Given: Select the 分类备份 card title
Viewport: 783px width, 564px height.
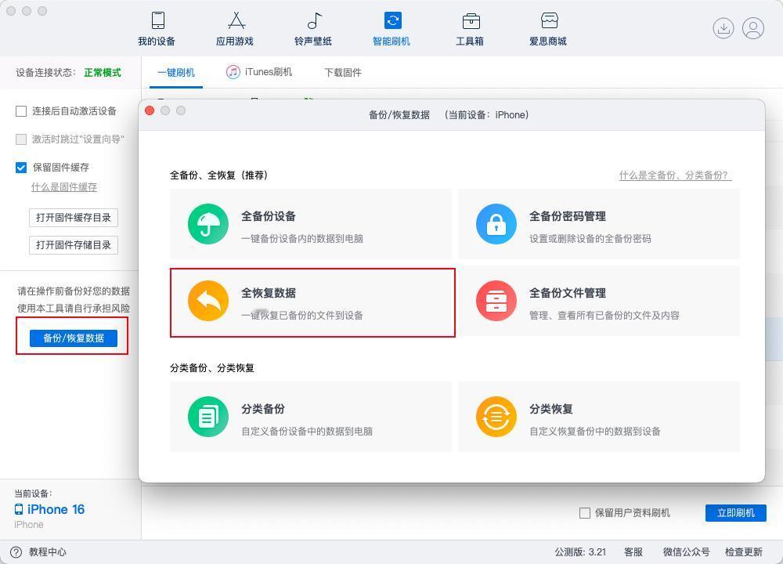Looking at the screenshot, I should [263, 409].
